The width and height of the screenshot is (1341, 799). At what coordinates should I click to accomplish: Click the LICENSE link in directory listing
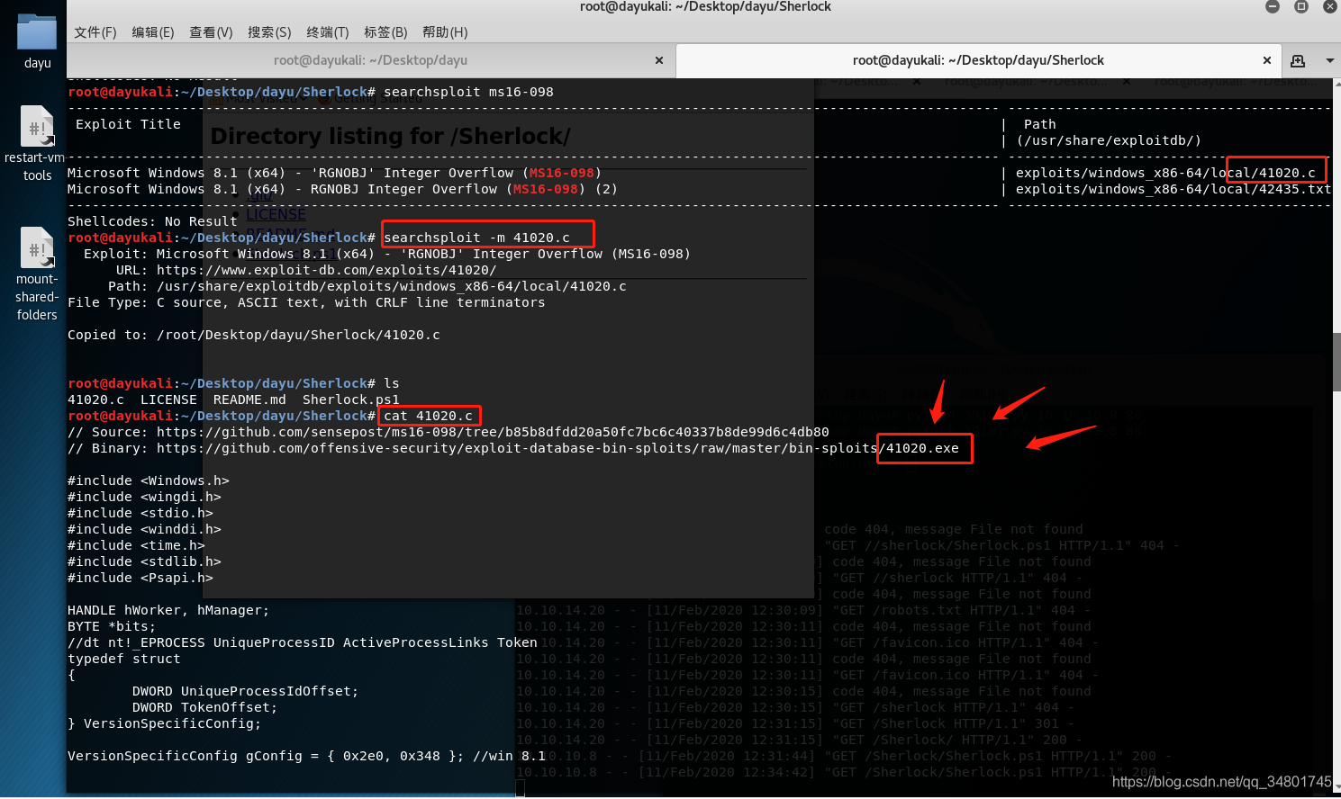coord(276,214)
